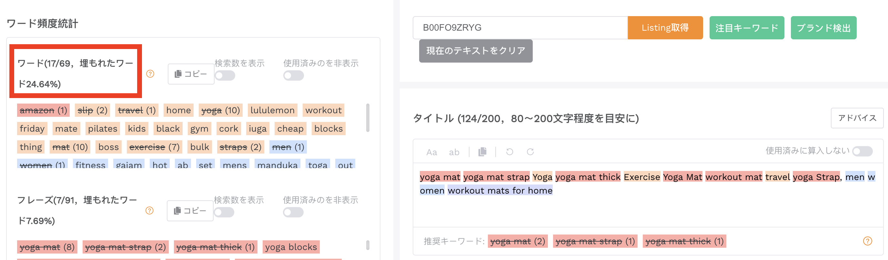888x260 pixels.
Task: Click recommended keyword 'yoga mat thick (1)'
Action: tap(684, 241)
